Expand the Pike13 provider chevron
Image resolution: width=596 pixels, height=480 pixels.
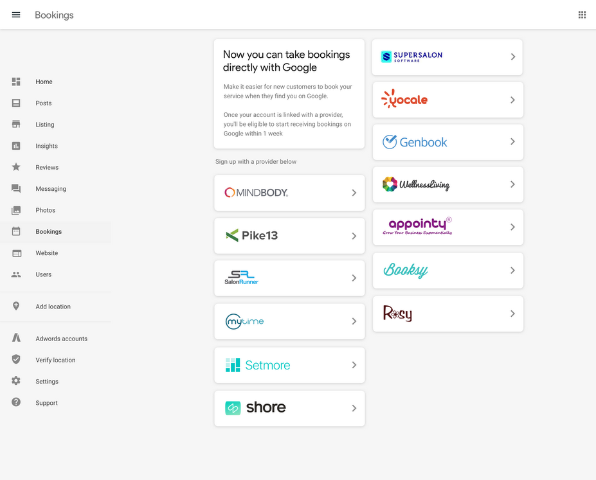pos(354,236)
